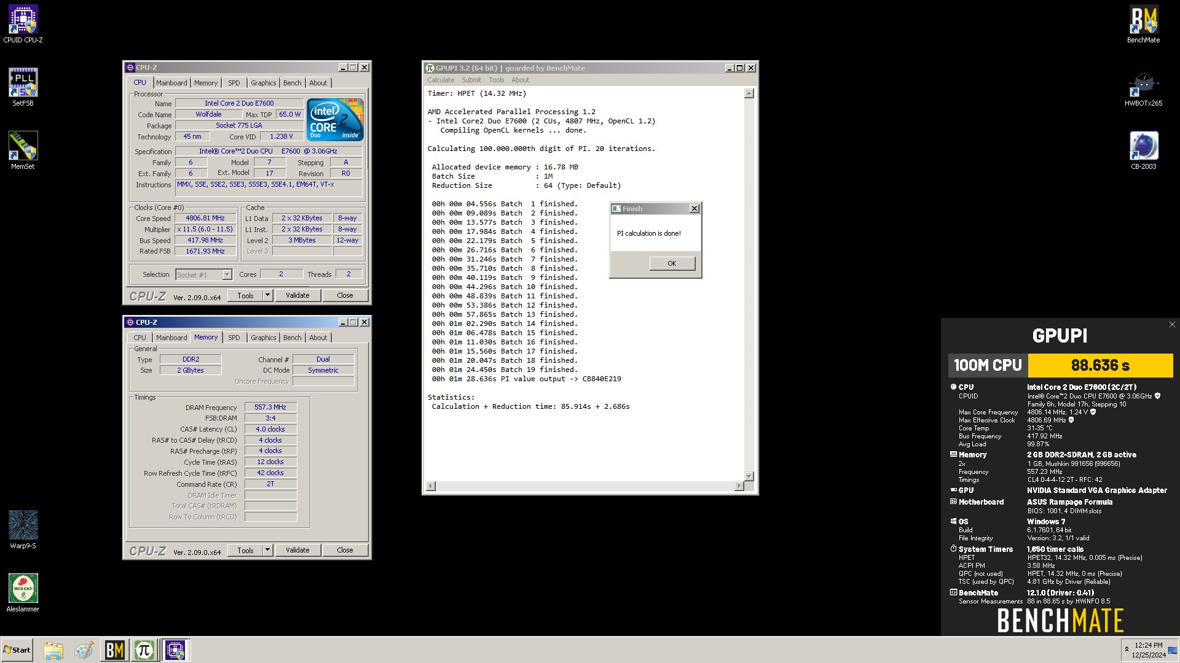
Task: Show hidden system tray icons
Action: [x=1127, y=649]
